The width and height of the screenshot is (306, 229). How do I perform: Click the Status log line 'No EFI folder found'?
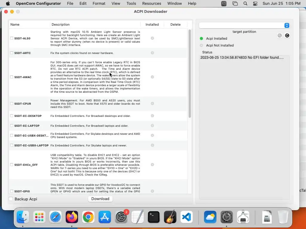click(242, 58)
